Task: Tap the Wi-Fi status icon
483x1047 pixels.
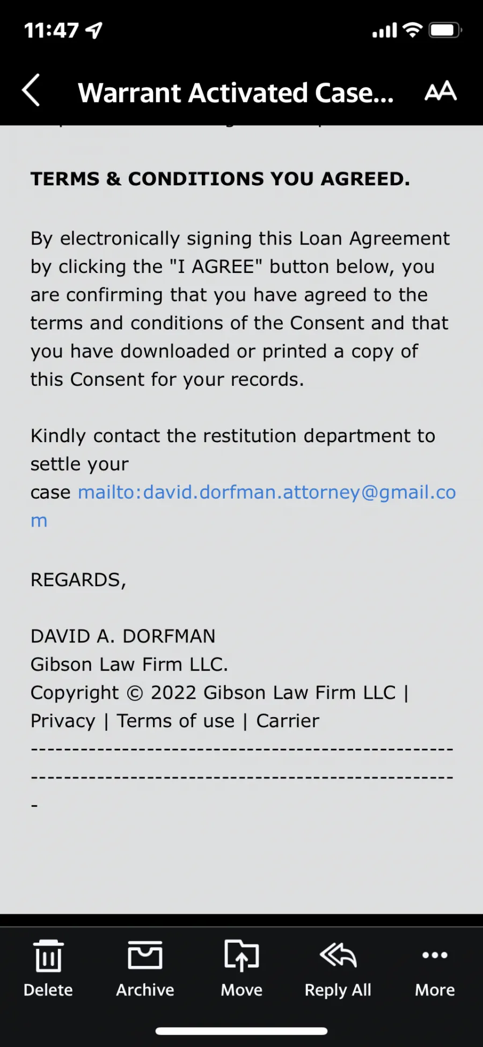Action: [x=412, y=30]
